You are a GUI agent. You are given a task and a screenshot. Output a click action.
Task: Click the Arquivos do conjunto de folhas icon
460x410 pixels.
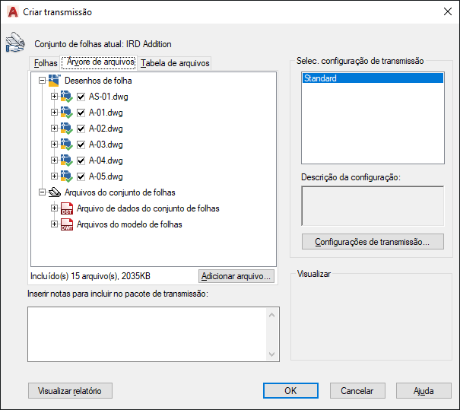pyautogui.click(x=55, y=192)
